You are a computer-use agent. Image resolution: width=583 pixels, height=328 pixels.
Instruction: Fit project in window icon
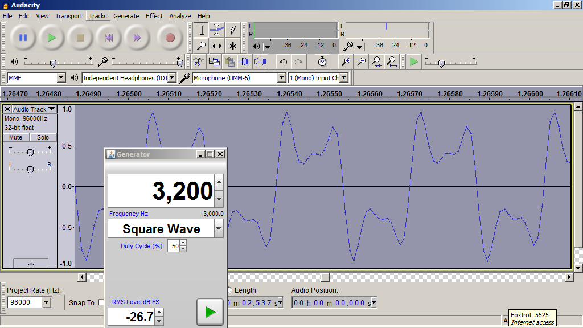tap(392, 61)
